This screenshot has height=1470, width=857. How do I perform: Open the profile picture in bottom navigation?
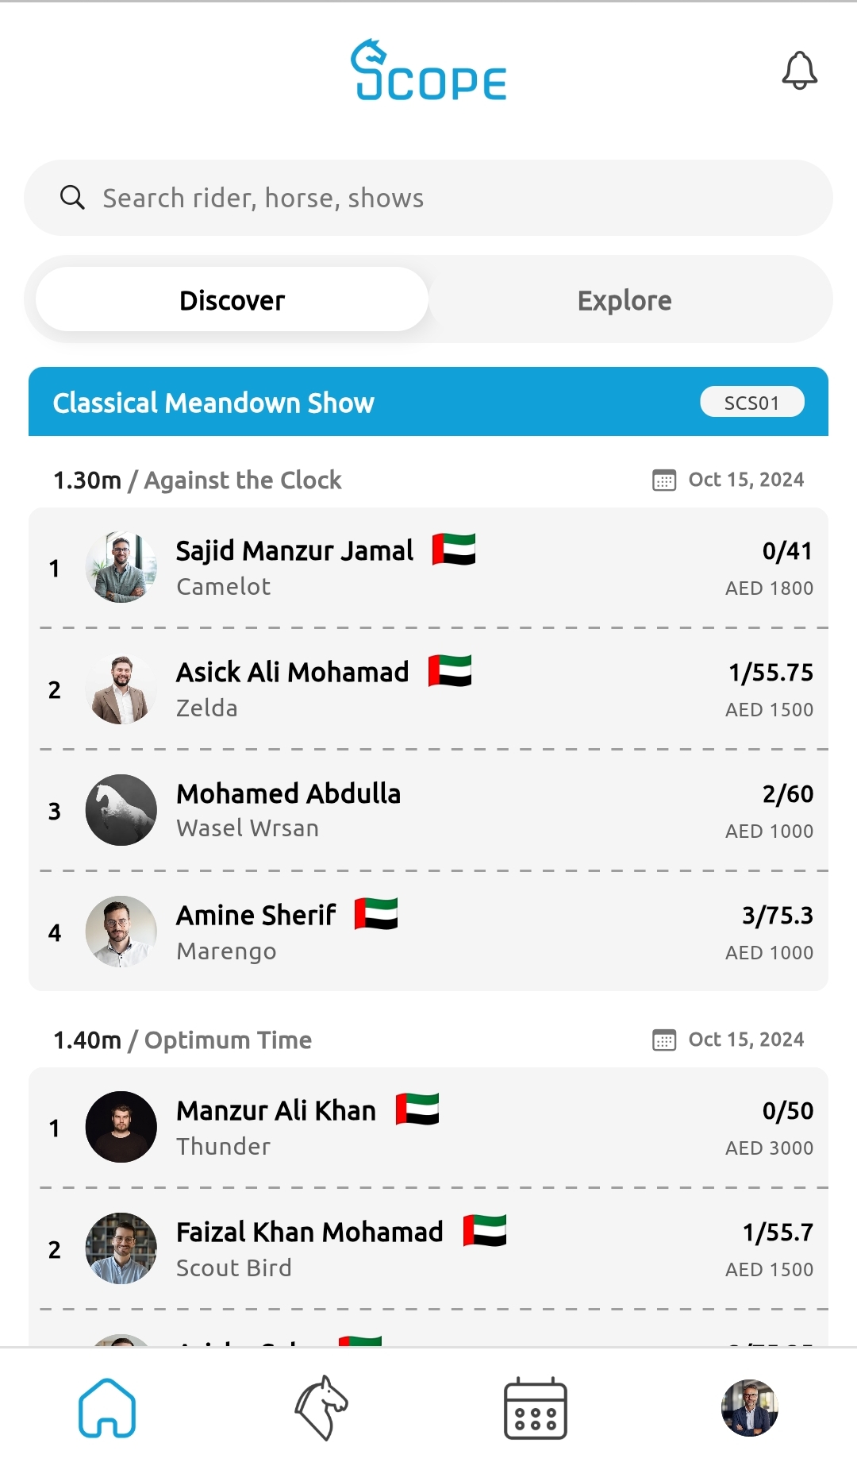click(749, 1407)
